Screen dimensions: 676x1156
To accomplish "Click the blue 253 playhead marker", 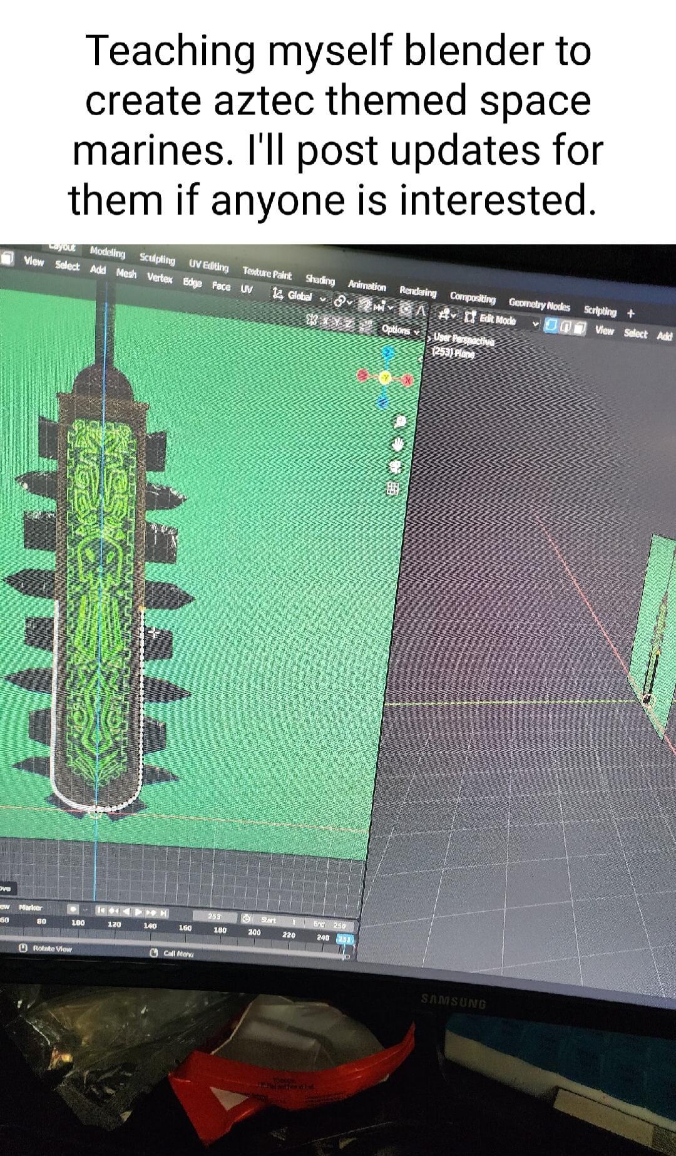I will 345,939.
